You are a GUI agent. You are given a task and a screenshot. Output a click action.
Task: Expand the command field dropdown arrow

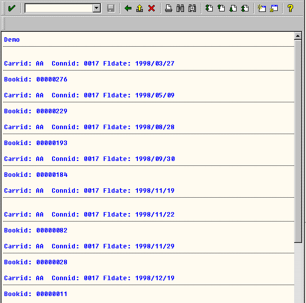pos(97,8)
